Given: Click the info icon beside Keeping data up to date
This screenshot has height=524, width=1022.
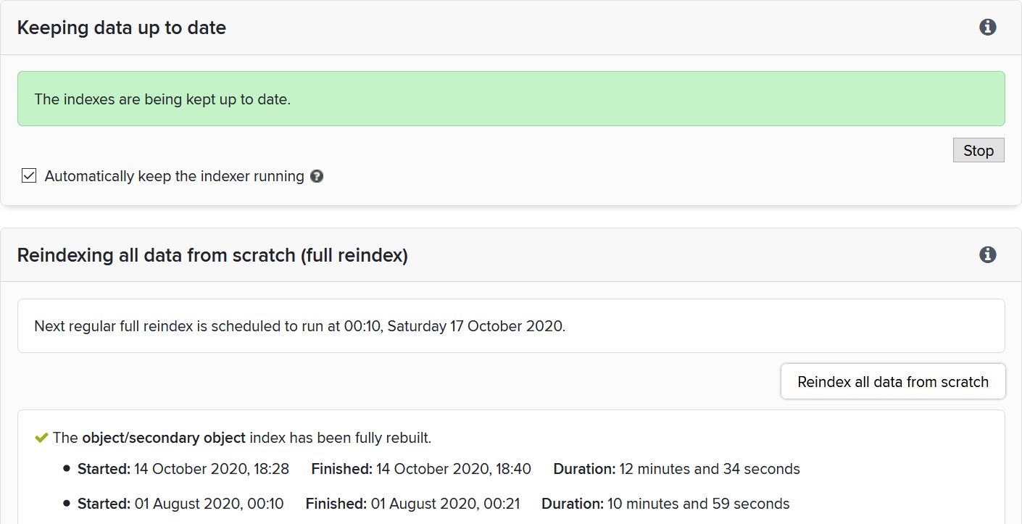Looking at the screenshot, I should point(987,28).
